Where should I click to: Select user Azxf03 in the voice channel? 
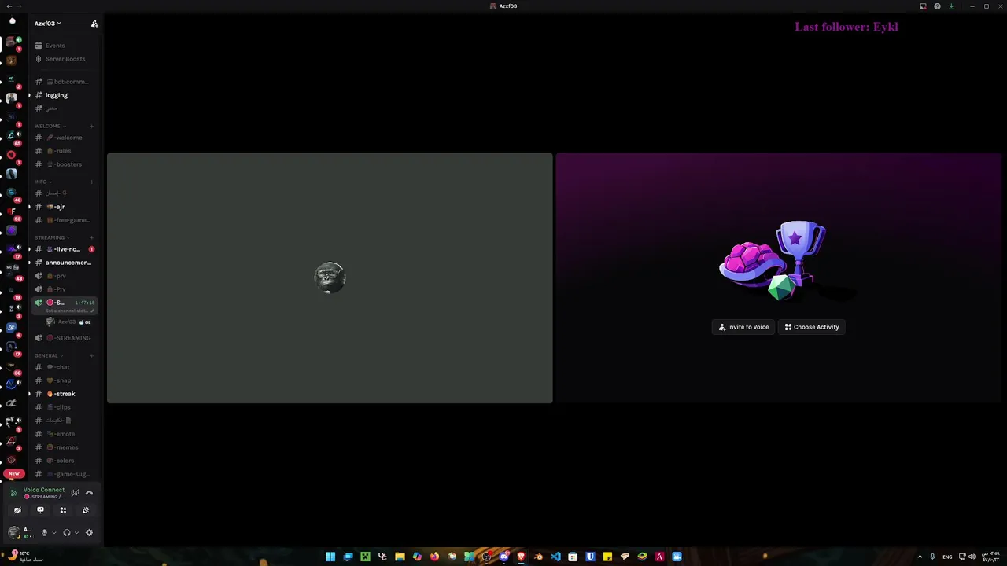pyautogui.click(x=67, y=322)
